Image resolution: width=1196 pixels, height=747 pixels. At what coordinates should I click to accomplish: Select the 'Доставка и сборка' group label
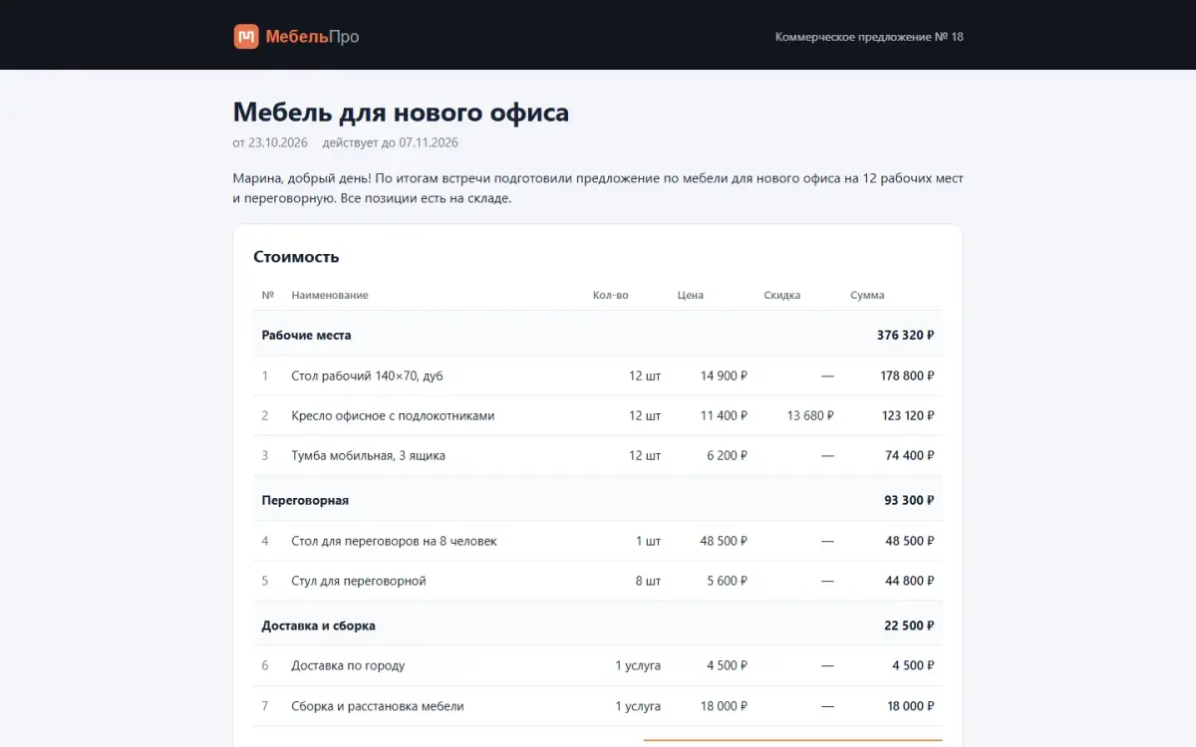point(319,625)
